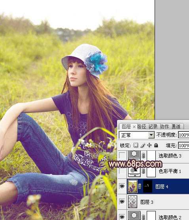Switch to the 路径 tab

[142, 127]
